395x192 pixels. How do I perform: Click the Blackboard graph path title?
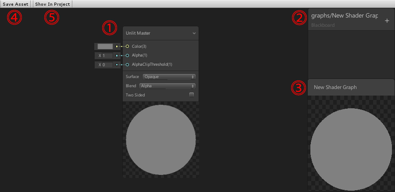click(345, 16)
